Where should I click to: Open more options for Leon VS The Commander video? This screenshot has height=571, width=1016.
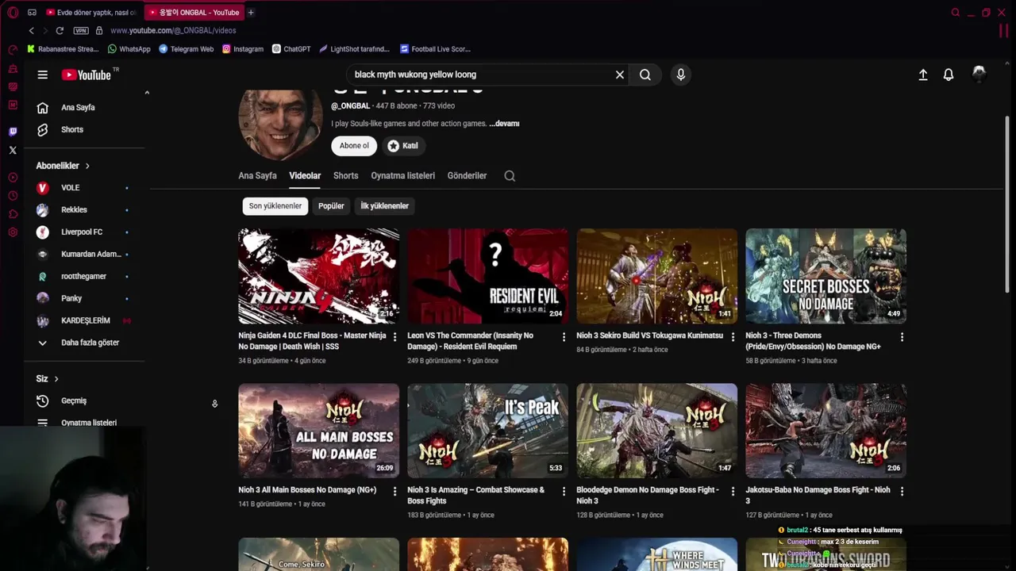coord(564,337)
